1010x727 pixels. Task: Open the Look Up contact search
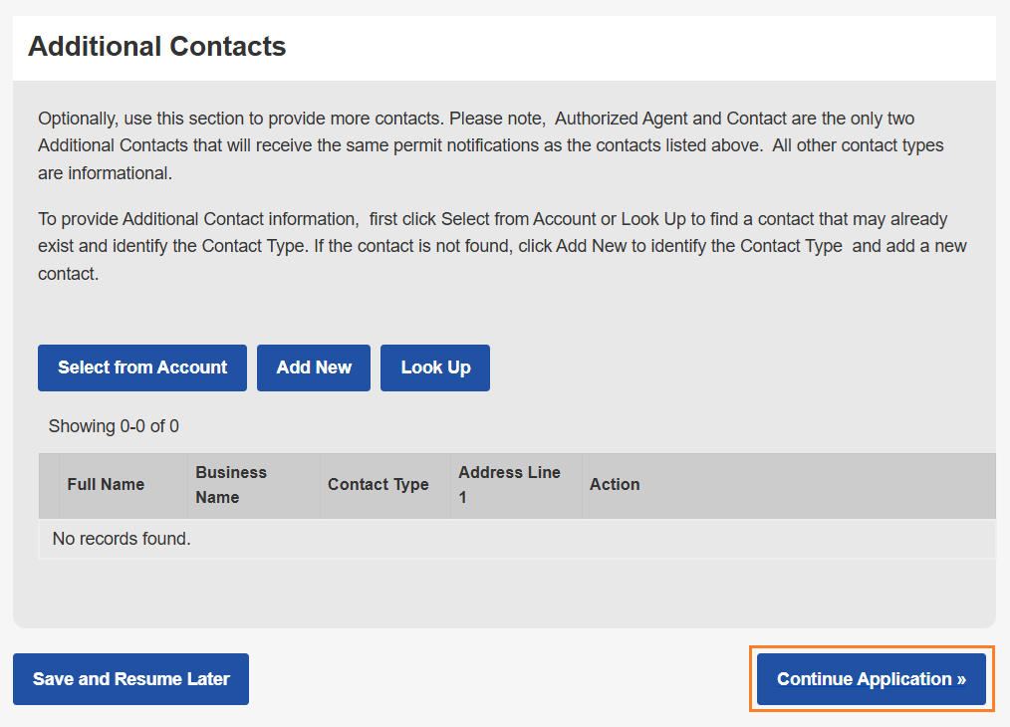(435, 367)
